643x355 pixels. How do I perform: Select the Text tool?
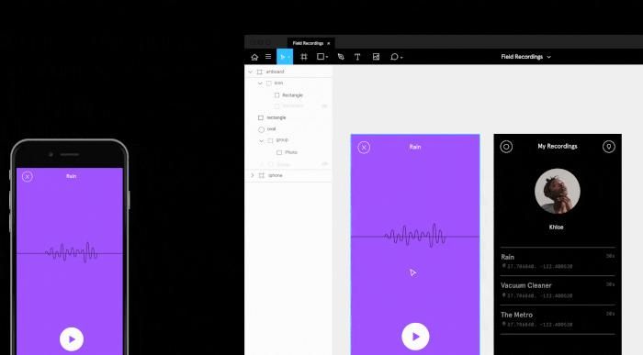tap(357, 57)
